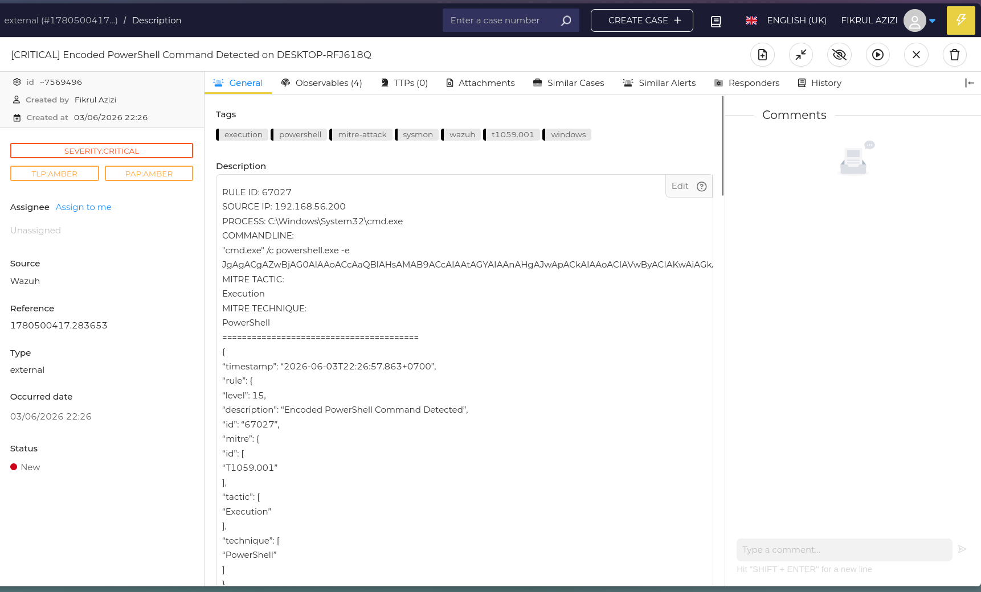The image size is (981, 592).
Task: Click the external alert breadcrumb link
Action: (61, 20)
